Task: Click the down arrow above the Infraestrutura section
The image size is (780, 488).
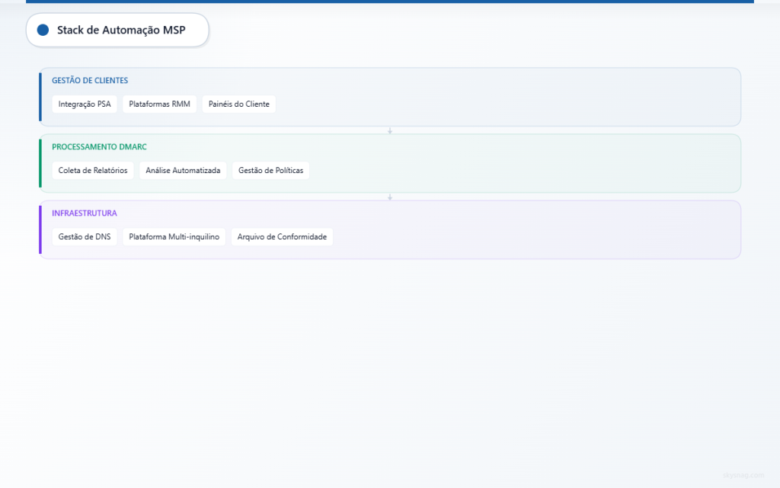Action: [x=390, y=196]
